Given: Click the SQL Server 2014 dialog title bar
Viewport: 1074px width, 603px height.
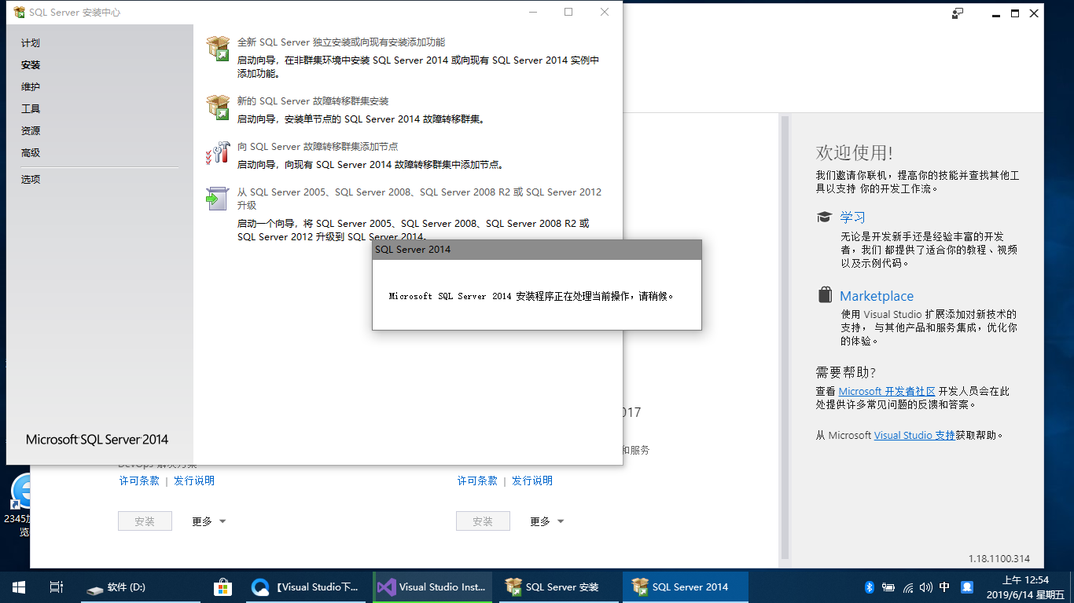Looking at the screenshot, I should [x=537, y=250].
